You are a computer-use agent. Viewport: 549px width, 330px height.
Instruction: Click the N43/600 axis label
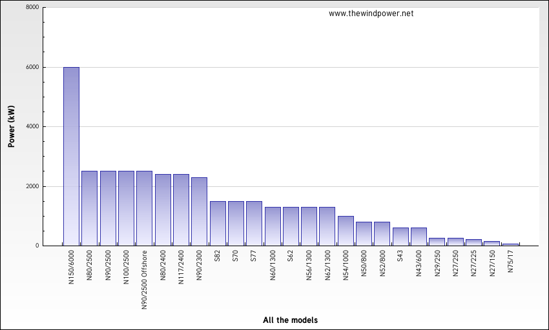click(419, 263)
